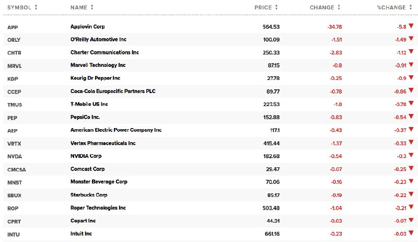Viewport: 418px width, 242px height.
Task: Sort table by the PRICE column arrows
Action: click(x=276, y=7)
